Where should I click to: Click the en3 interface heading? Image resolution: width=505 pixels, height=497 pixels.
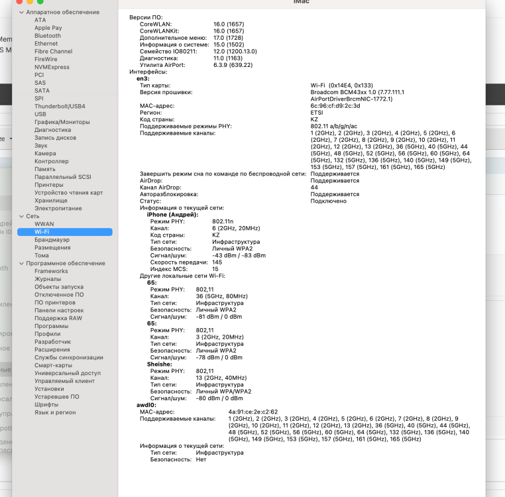(x=143, y=79)
